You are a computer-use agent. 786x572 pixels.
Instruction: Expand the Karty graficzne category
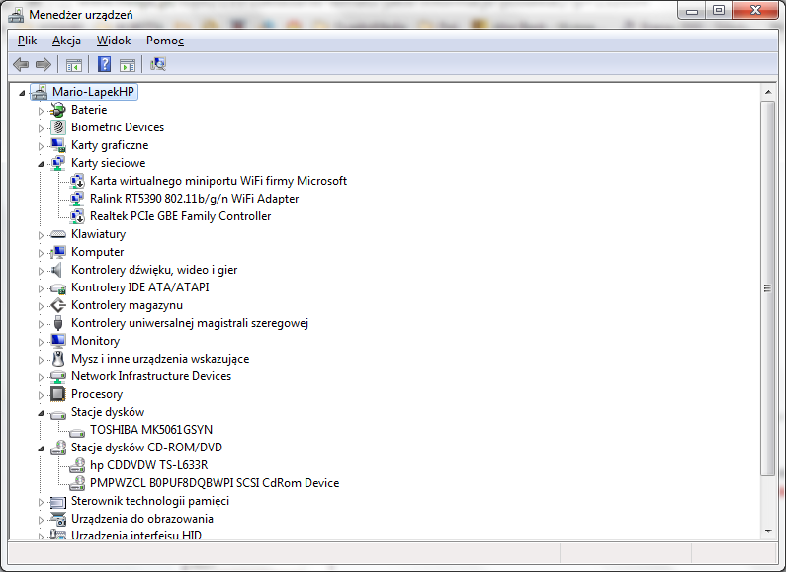[41, 146]
